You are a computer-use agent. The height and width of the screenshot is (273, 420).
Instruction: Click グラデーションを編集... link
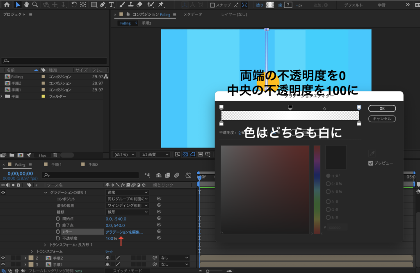tap(124, 232)
